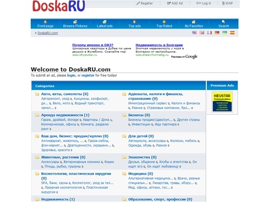Click the Add Ad icon in header
The image size is (270, 202).
[169, 3]
